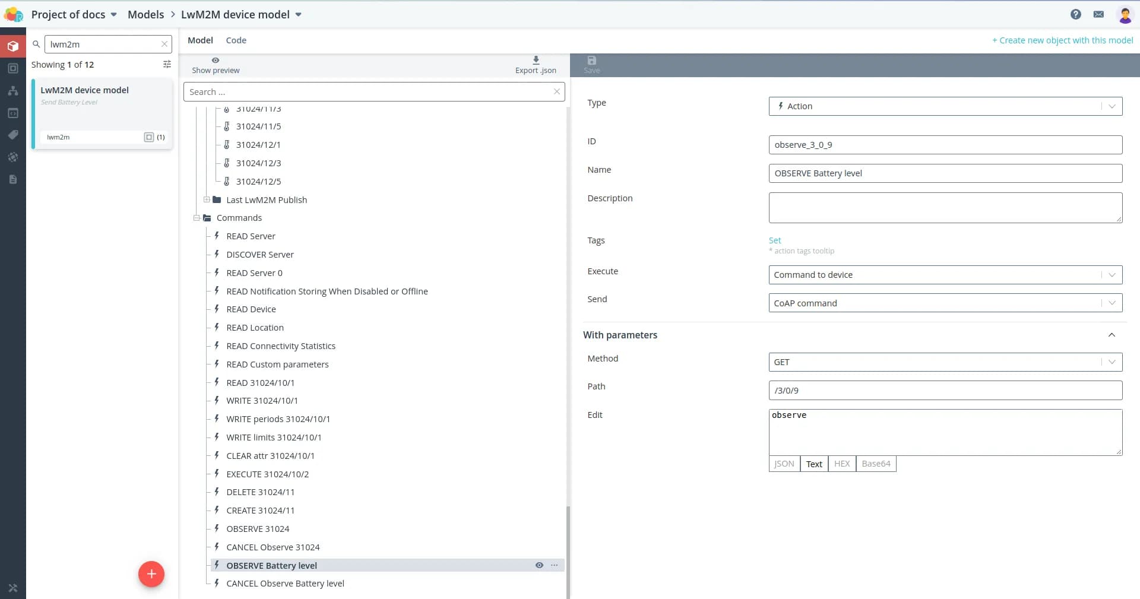Open the filter settings icon beside Showing

pyautogui.click(x=167, y=64)
